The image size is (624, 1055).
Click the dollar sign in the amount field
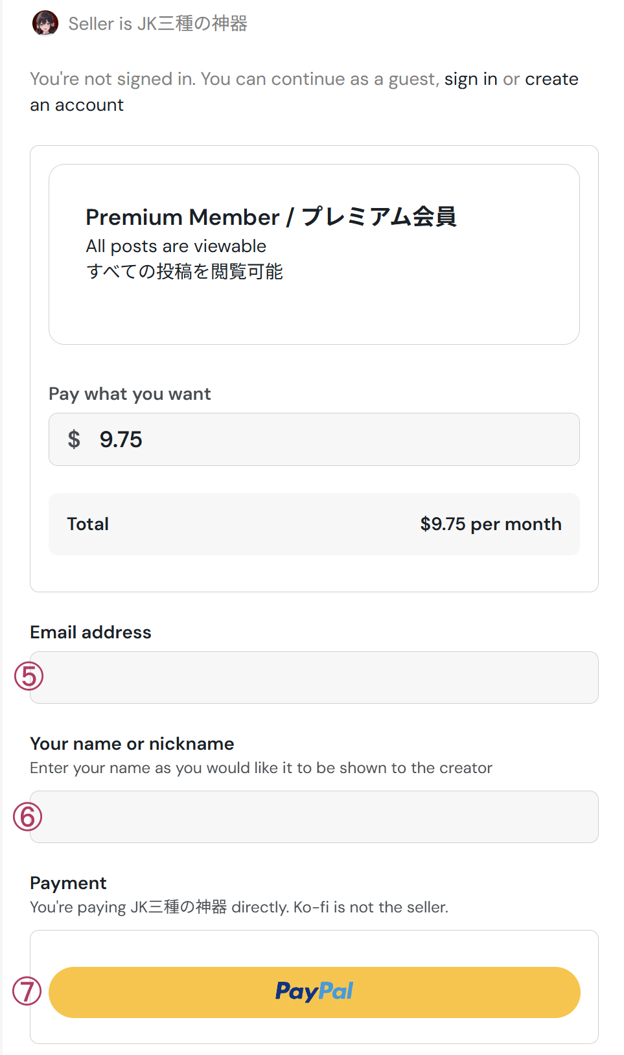pyautogui.click(x=75, y=439)
